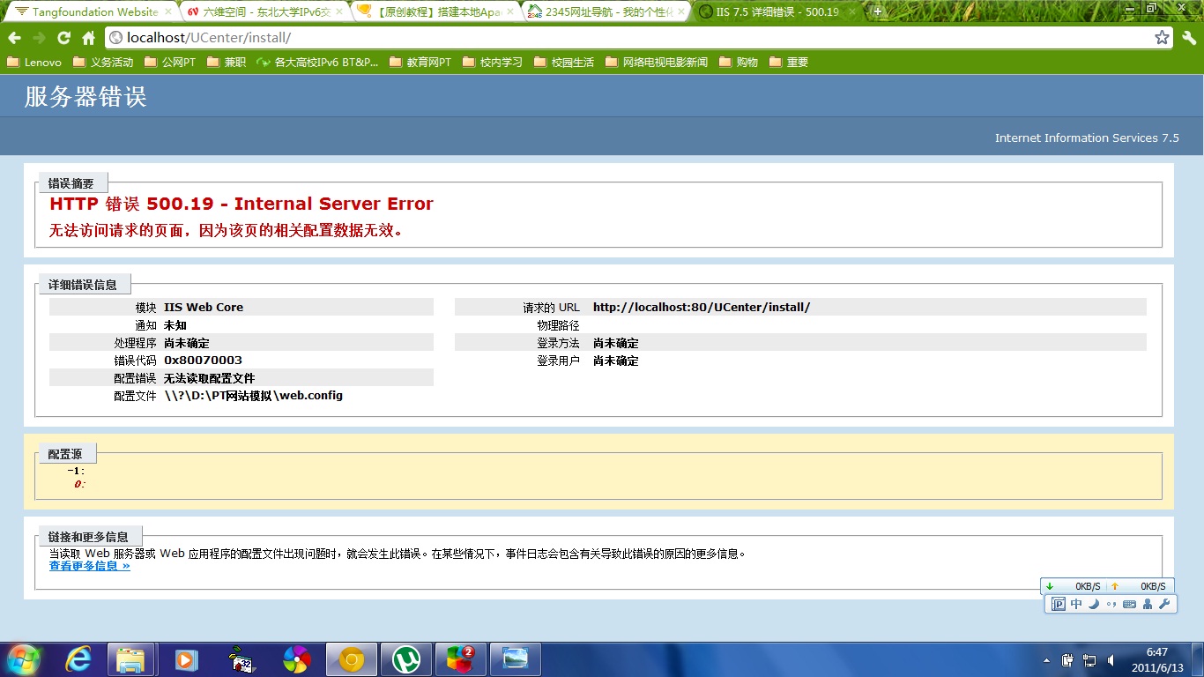Go back to the previous page
Viewport: 1204px width, 677px height.
tap(15, 38)
